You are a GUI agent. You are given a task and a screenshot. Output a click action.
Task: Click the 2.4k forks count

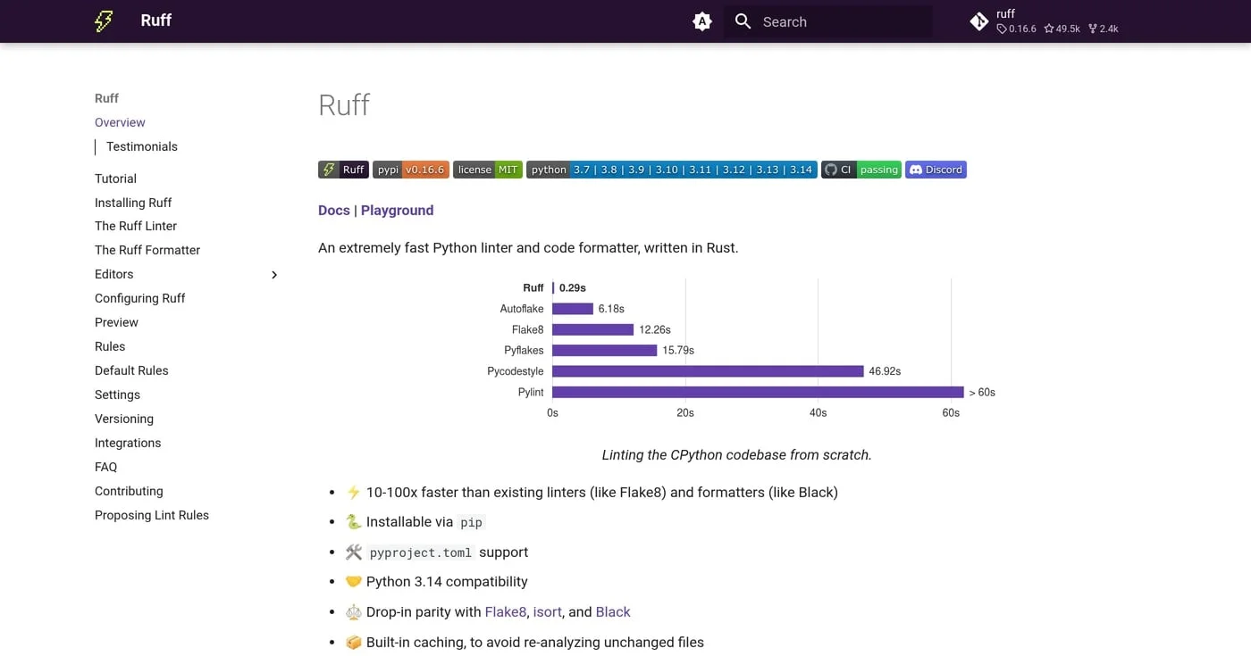(x=1104, y=29)
